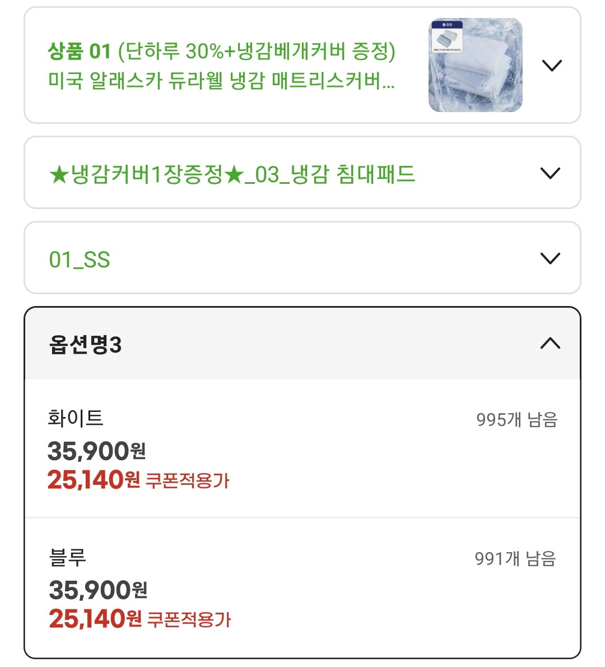This screenshot has width=605, height=667.
Task: Open the ★냉감커버1장증정★_03 option selector
Action: pyautogui.click(x=302, y=173)
